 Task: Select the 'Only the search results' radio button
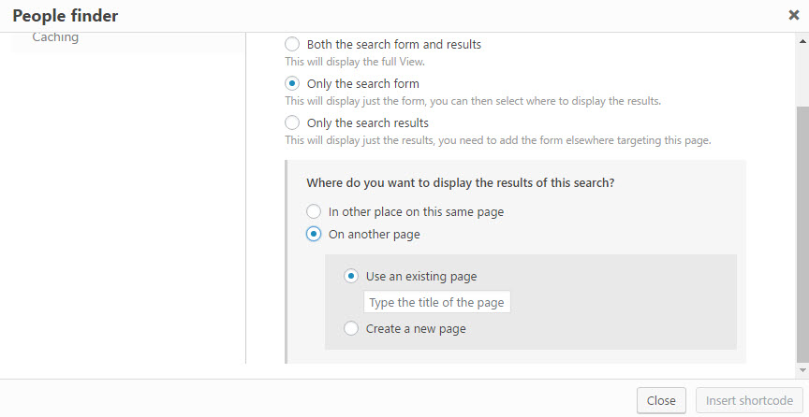point(292,123)
